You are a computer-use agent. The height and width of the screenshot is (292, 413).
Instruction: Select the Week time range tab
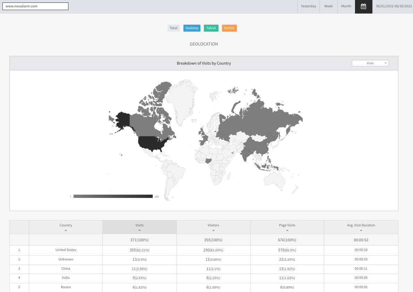tap(328, 6)
